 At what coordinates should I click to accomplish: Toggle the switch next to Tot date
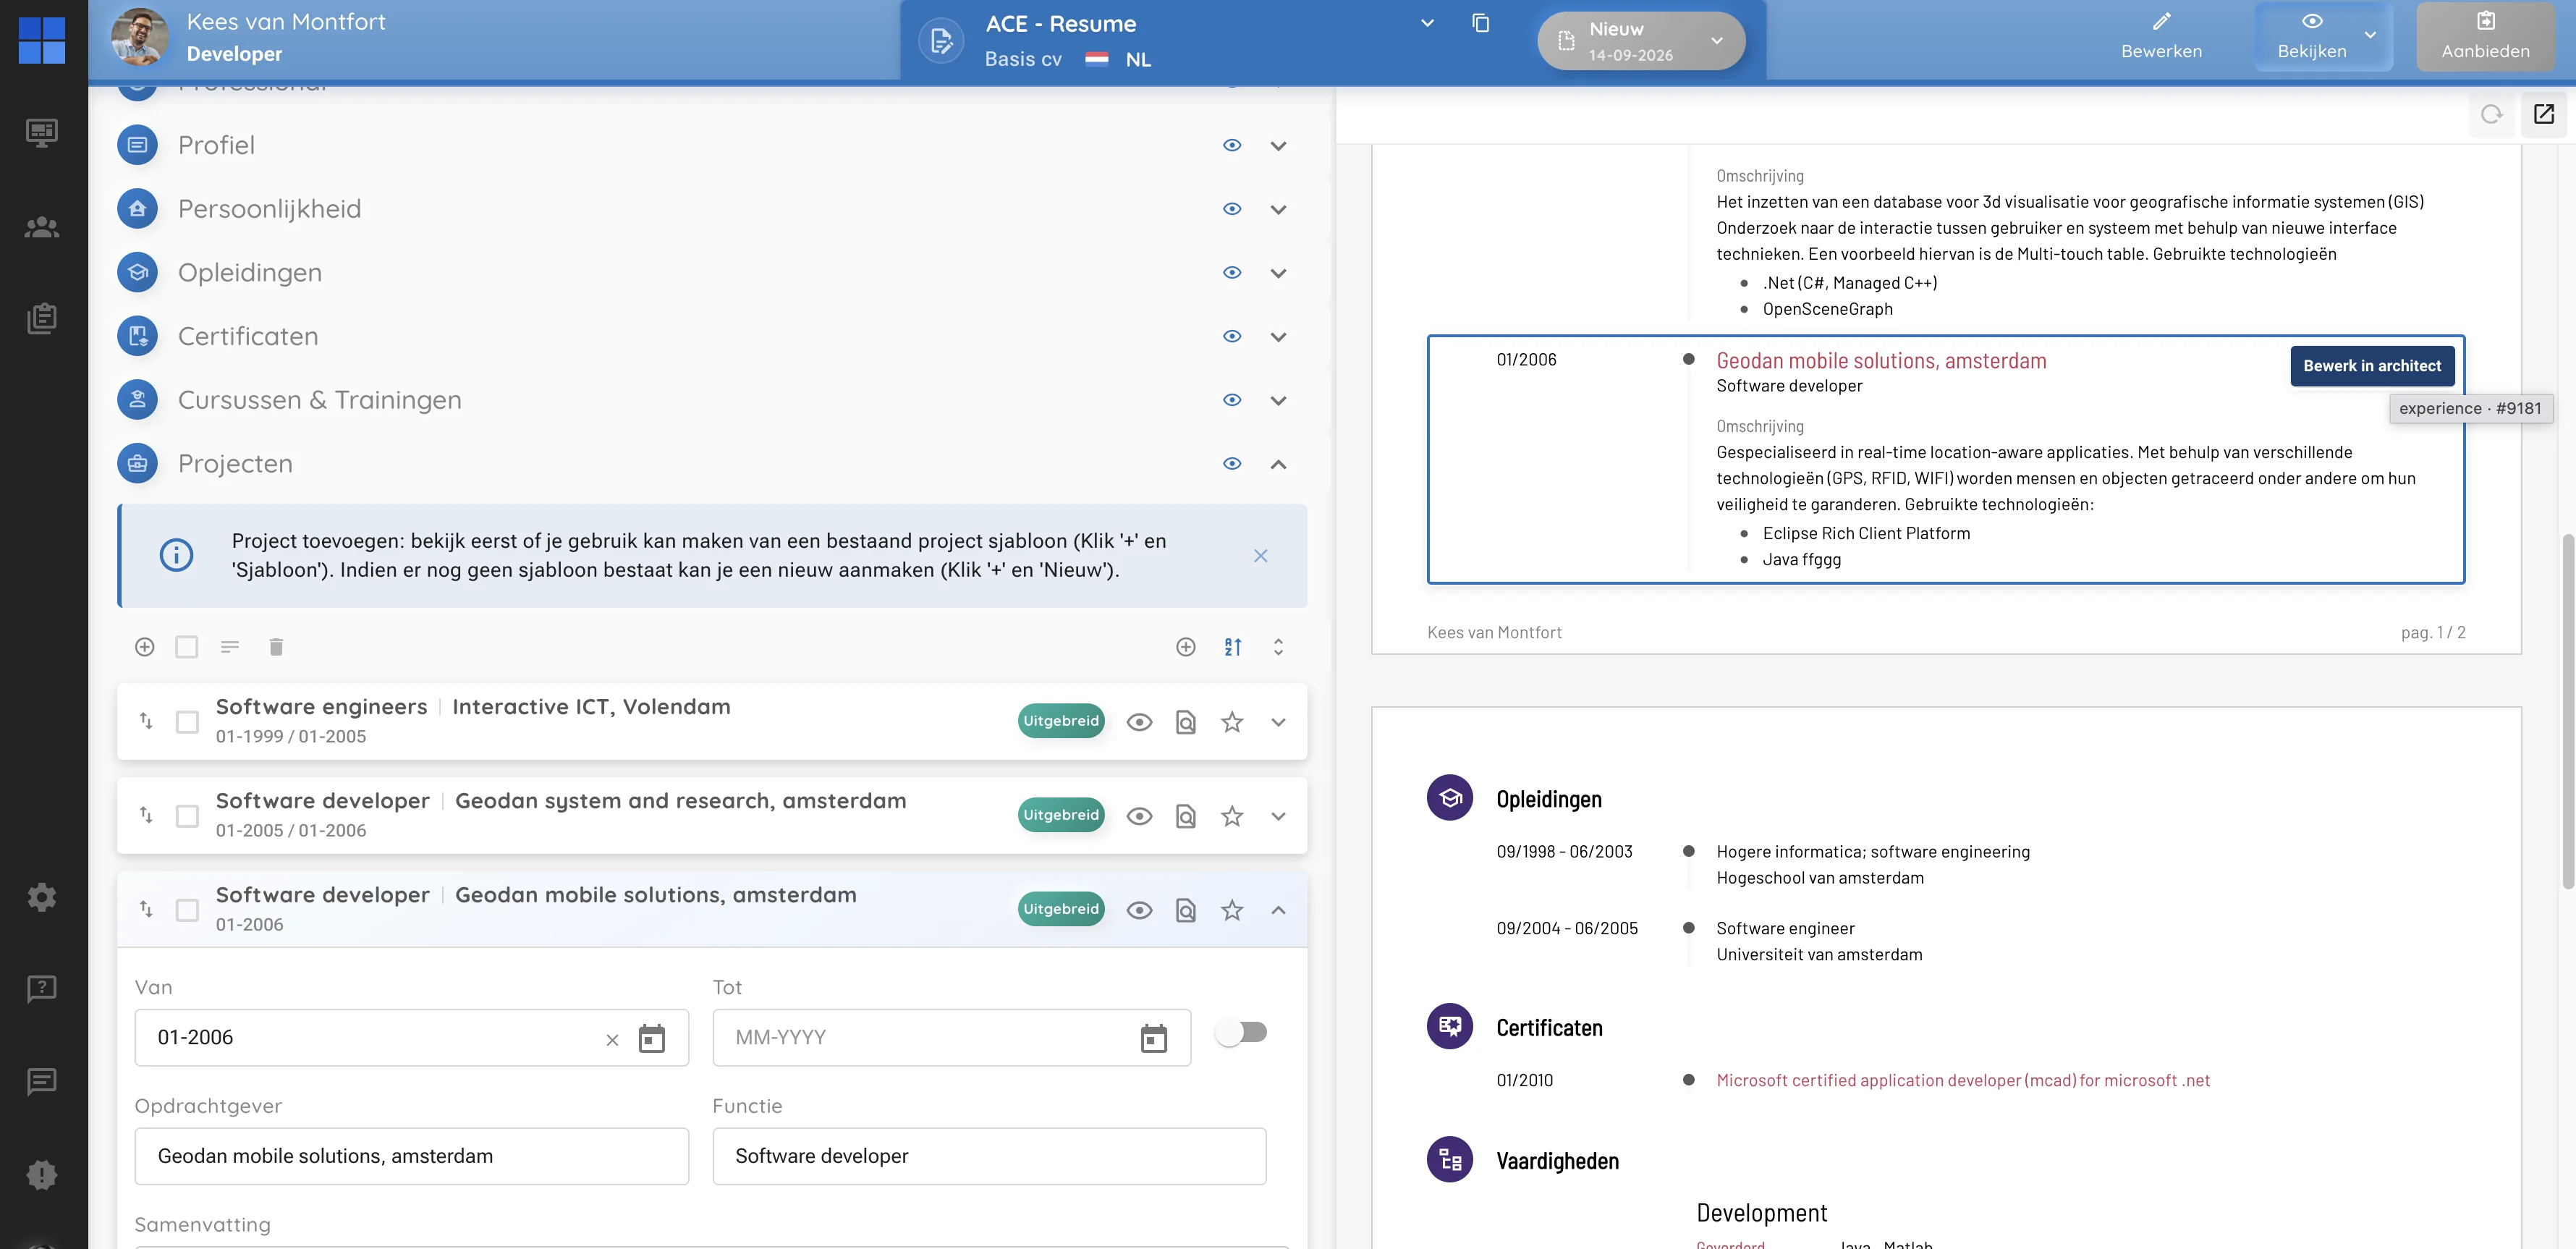pyautogui.click(x=1242, y=1032)
